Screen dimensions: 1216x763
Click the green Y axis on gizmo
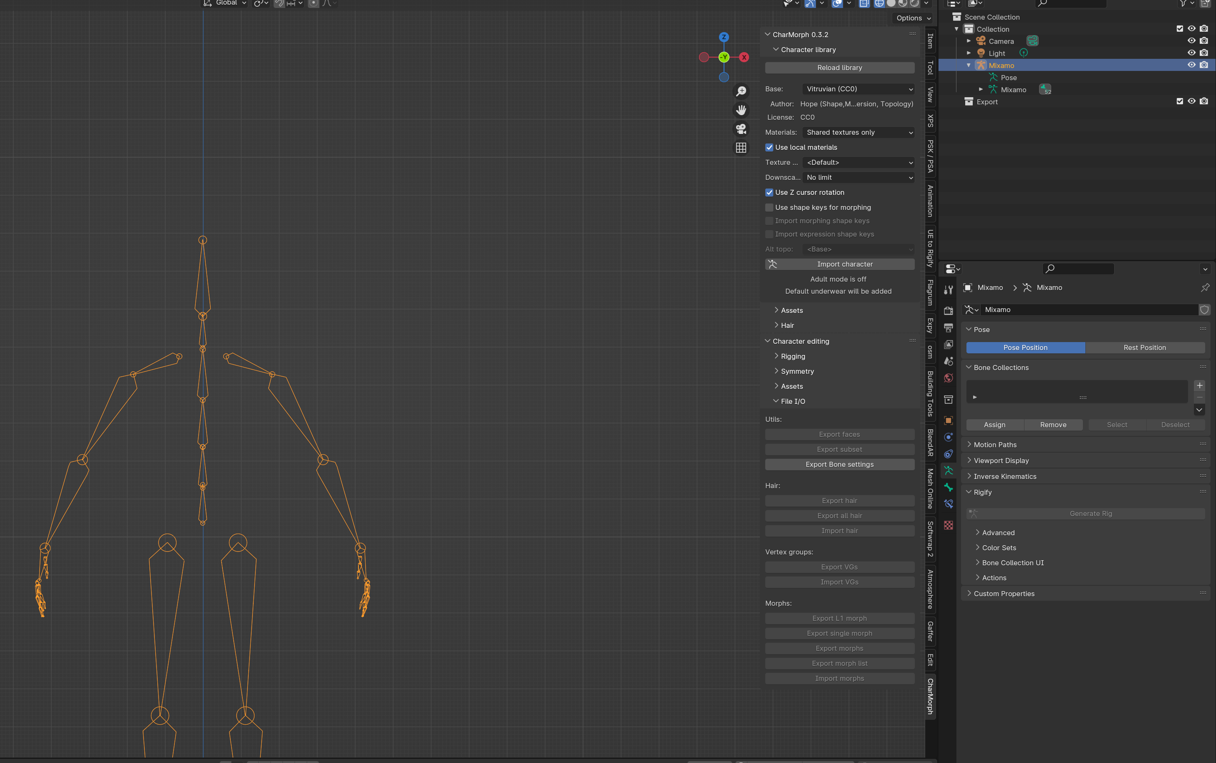pyautogui.click(x=724, y=57)
